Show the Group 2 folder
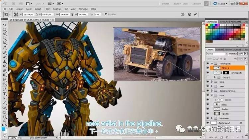This screenshot has width=249, height=140. [x=207, y=77]
